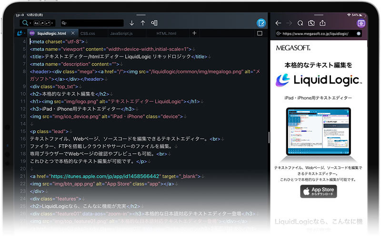This screenshot has height=238, width=381.
Task: Add a new tab with plus button
Action: [194, 33]
